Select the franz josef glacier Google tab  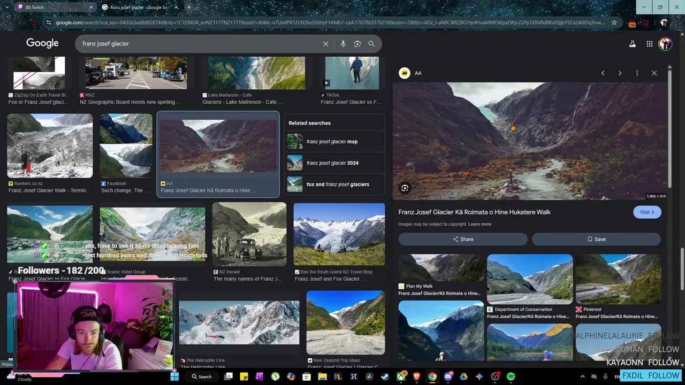coord(140,7)
